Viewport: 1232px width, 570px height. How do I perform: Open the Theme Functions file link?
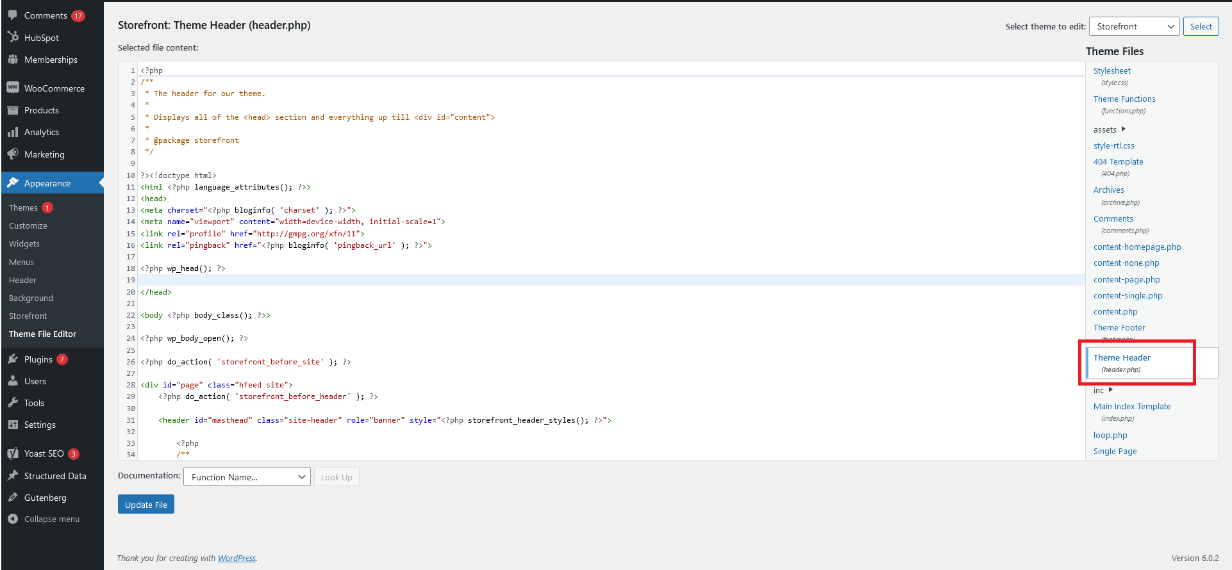pos(1124,99)
